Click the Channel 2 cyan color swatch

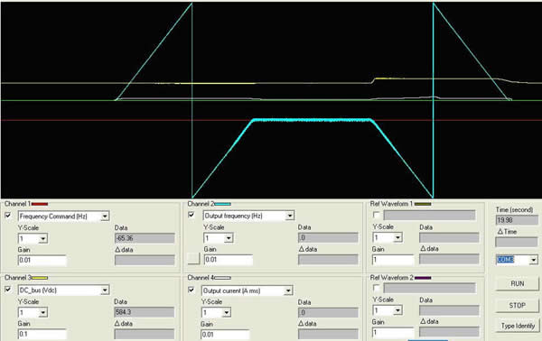222,204
